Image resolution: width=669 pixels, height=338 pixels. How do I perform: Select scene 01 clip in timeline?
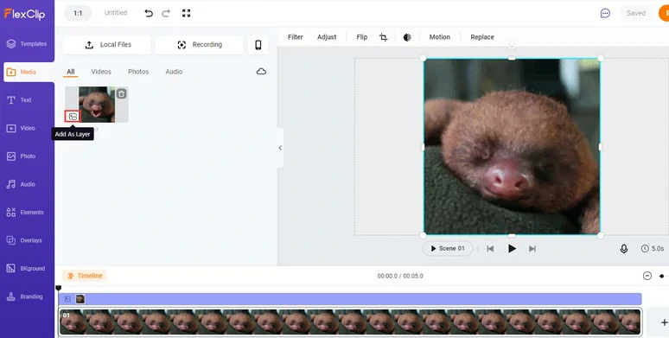(350, 322)
